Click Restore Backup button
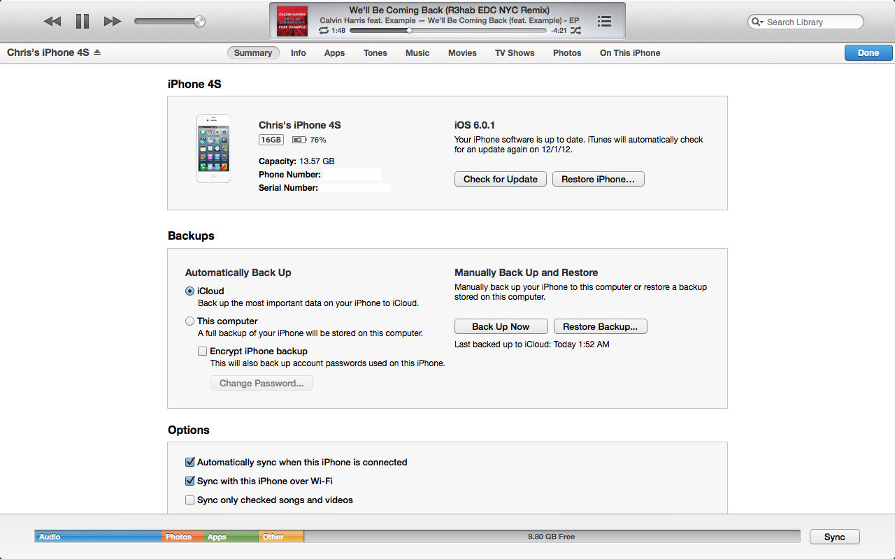 point(601,326)
